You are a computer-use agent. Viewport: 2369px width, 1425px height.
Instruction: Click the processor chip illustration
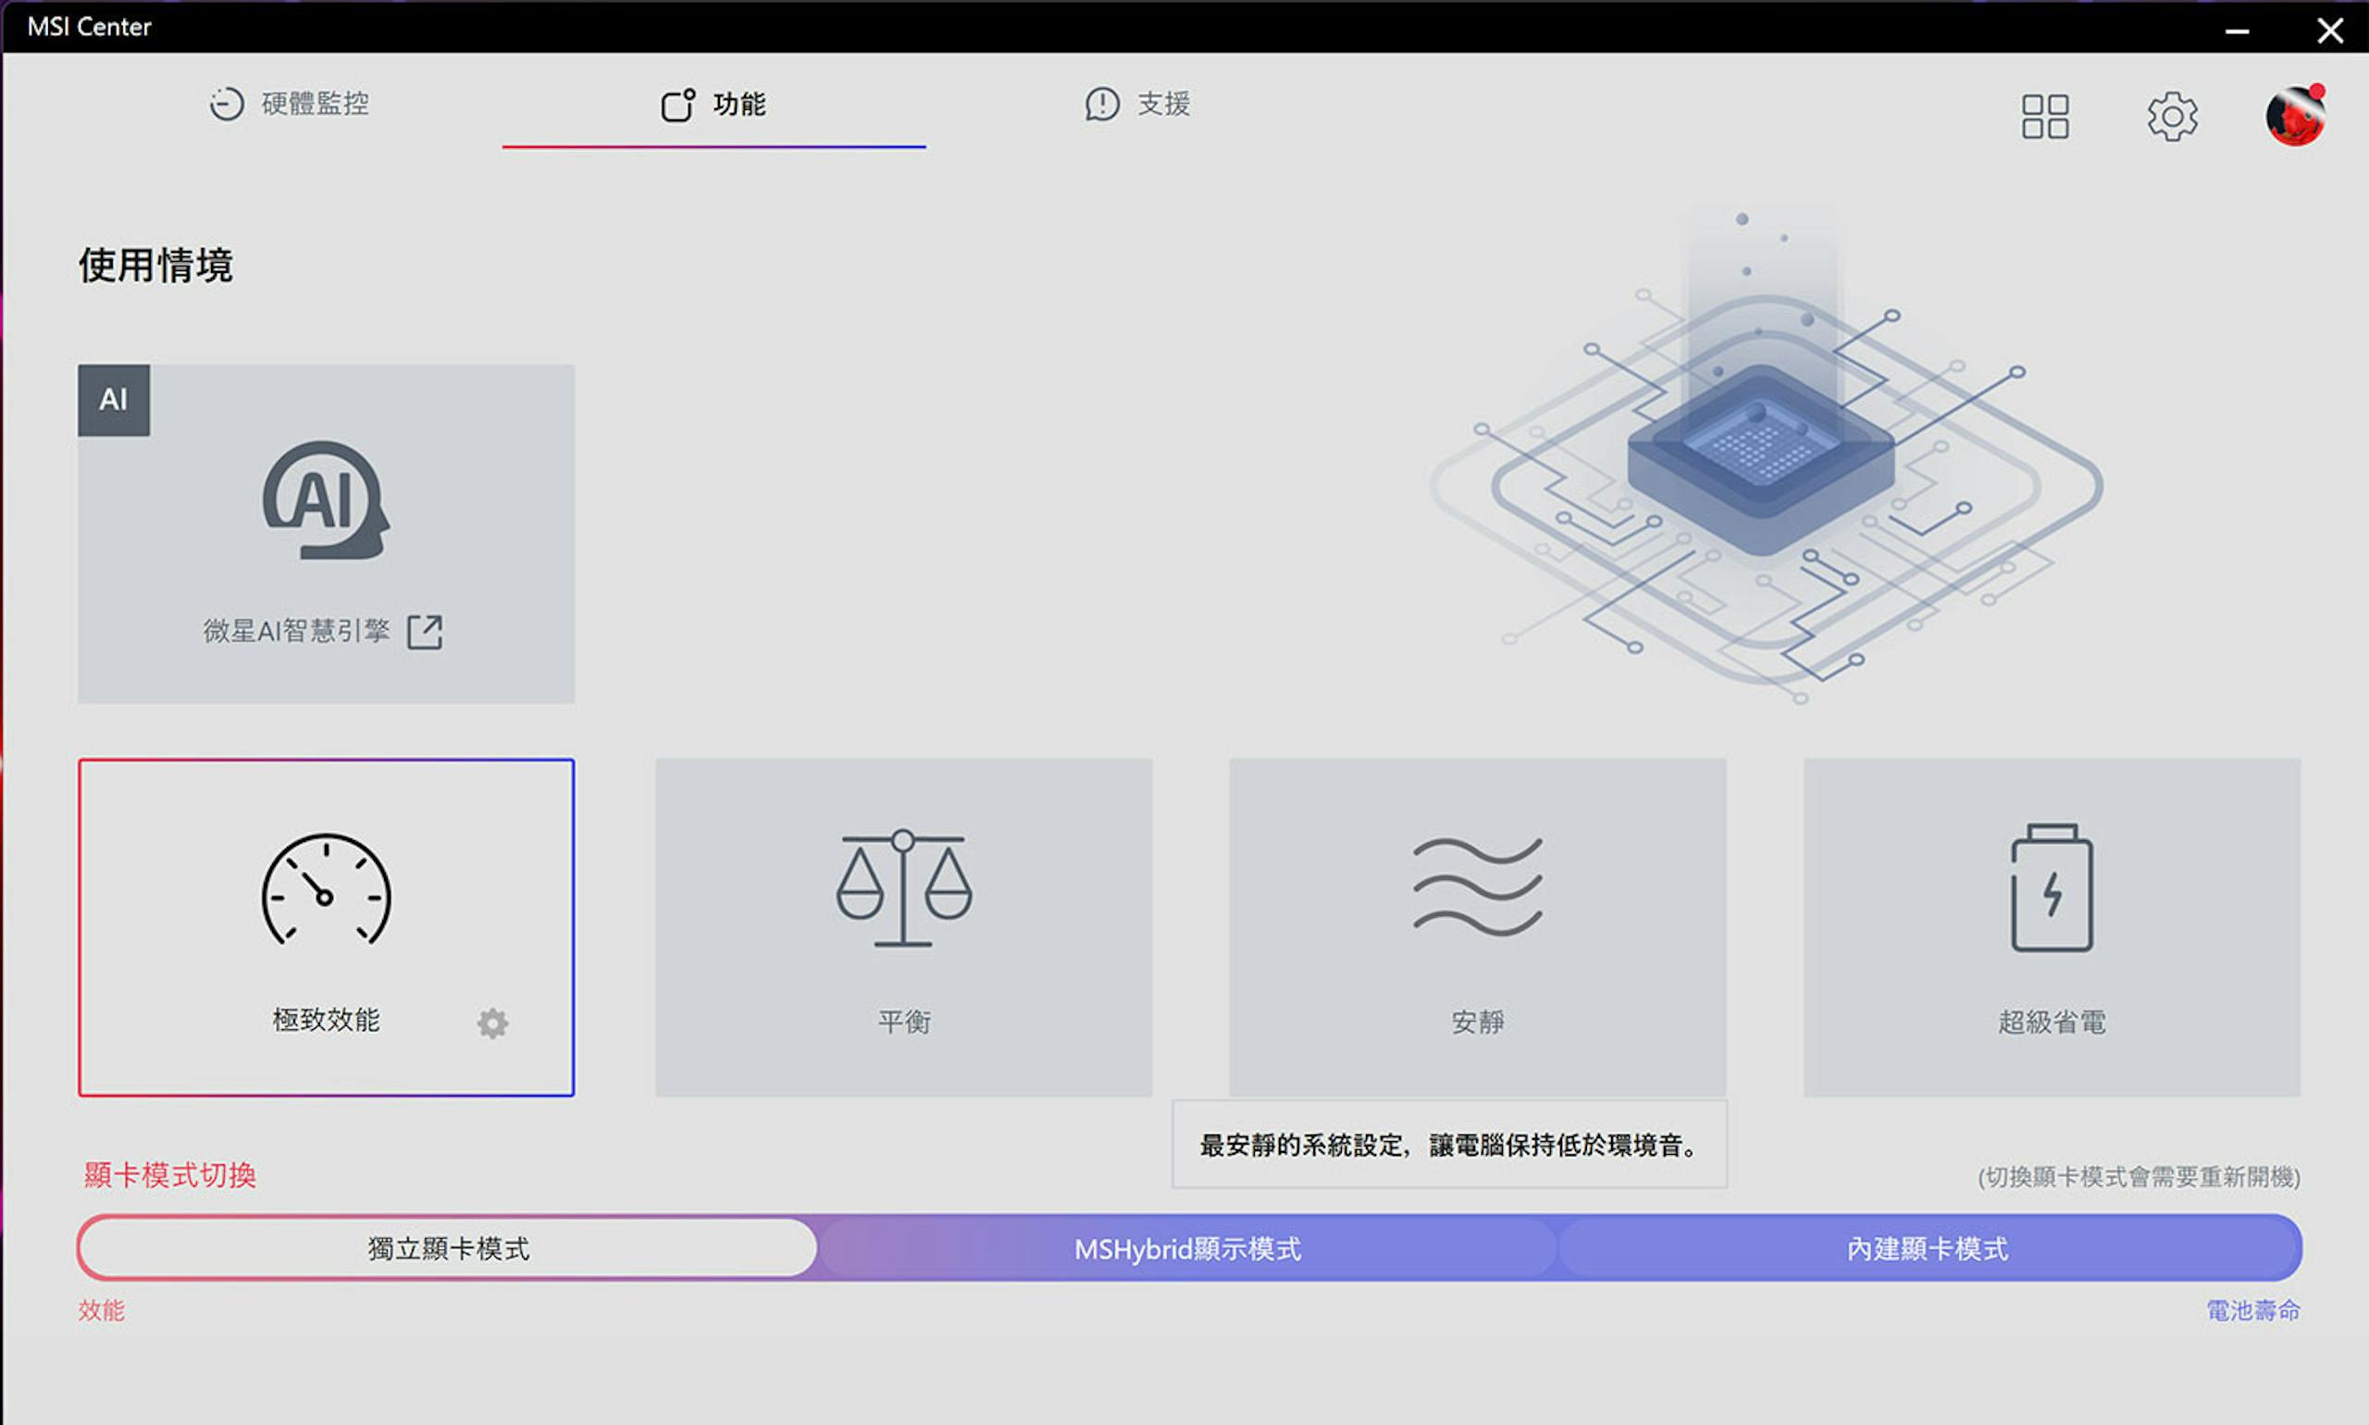click(1761, 461)
